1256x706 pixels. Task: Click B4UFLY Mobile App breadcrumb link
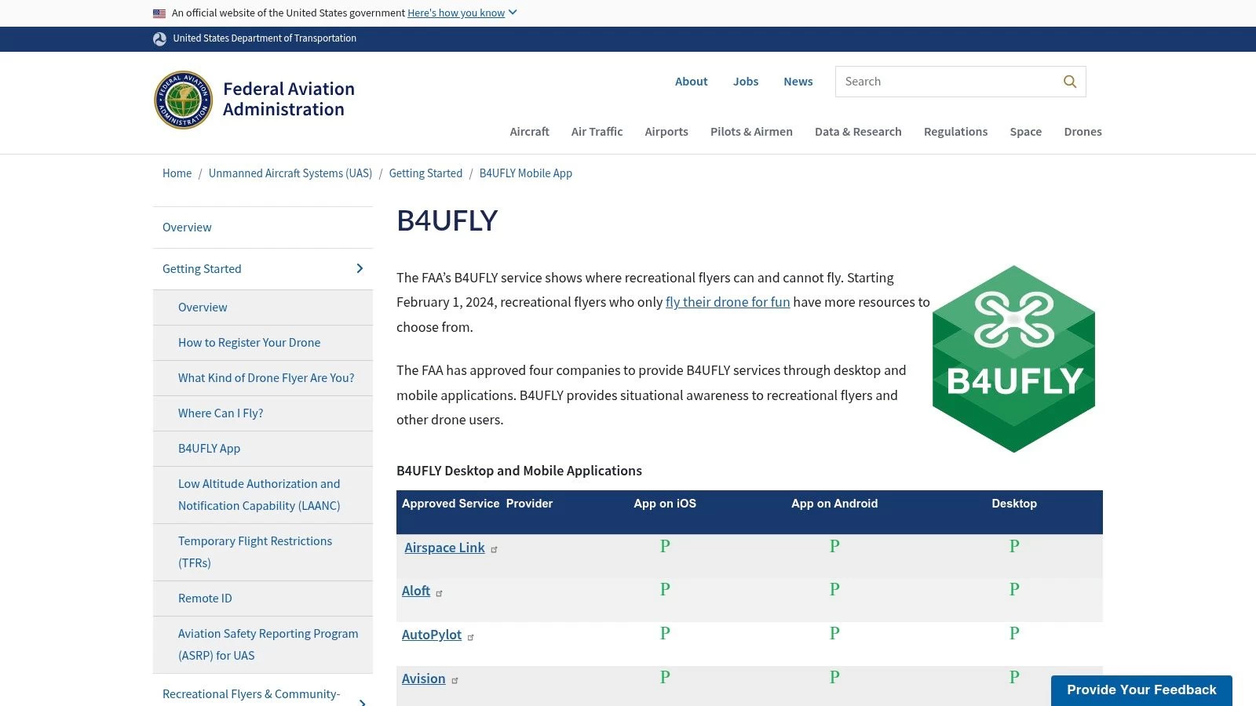click(526, 173)
